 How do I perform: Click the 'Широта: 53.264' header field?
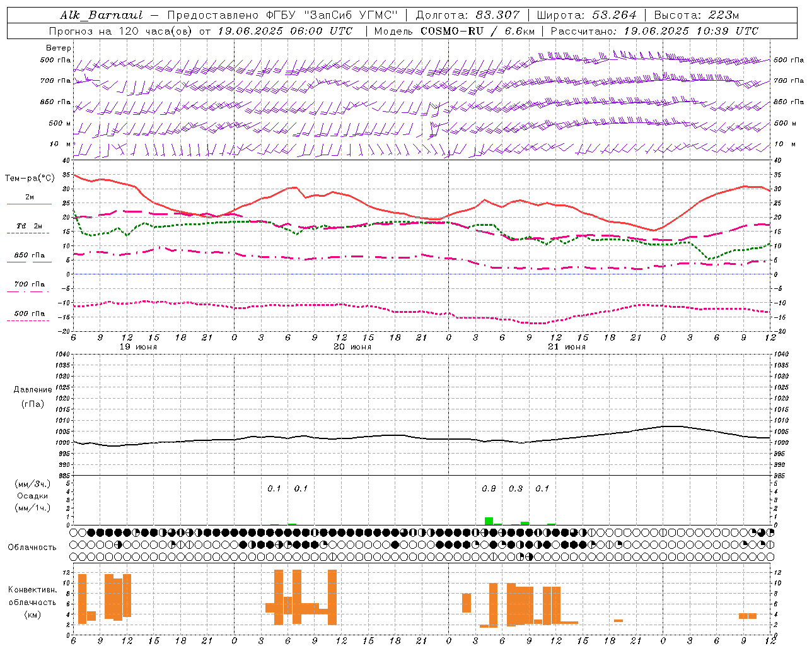(586, 15)
